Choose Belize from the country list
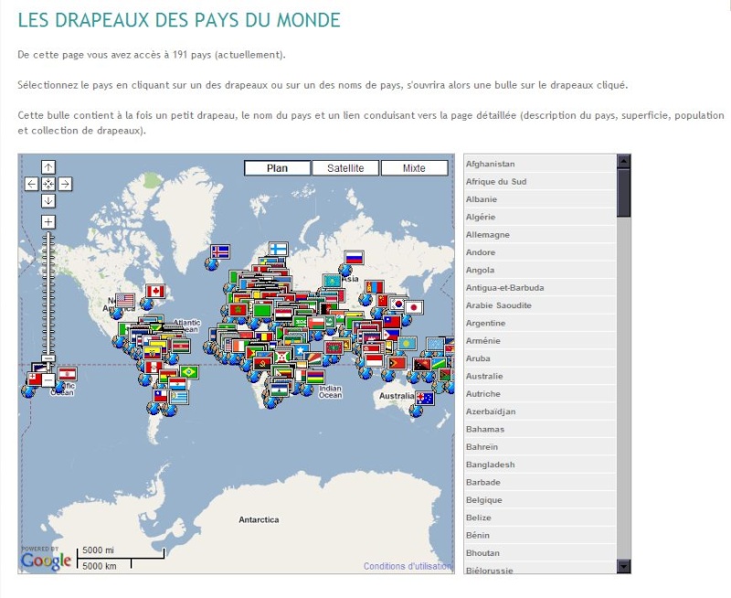This screenshot has width=731, height=598. tap(540, 518)
